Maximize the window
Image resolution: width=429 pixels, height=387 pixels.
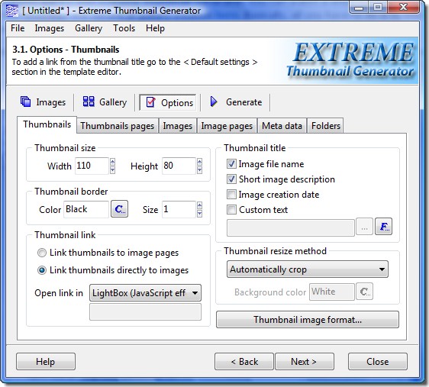click(x=378, y=7)
